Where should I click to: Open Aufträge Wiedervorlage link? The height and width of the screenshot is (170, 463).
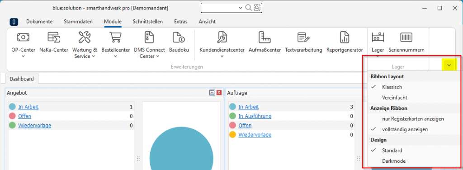pos(255,135)
